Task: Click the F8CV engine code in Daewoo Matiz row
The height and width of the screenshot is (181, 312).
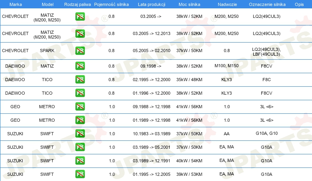Action: [x=267, y=66]
